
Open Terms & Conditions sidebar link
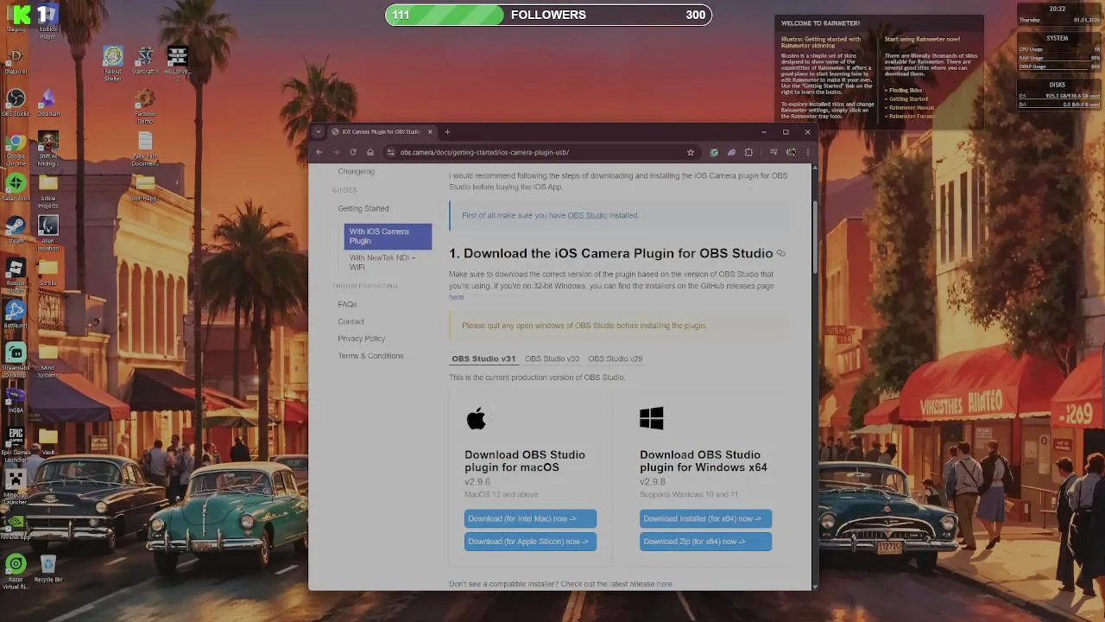(x=370, y=356)
